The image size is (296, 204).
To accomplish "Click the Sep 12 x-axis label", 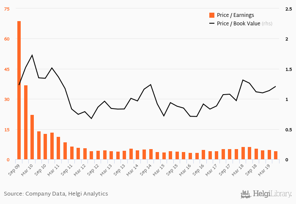I will click(x=93, y=170).
